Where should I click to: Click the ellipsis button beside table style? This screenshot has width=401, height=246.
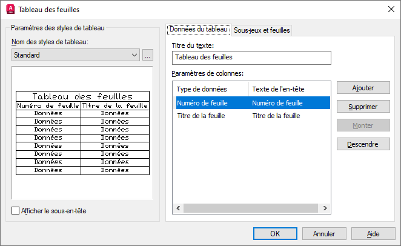tap(148, 55)
